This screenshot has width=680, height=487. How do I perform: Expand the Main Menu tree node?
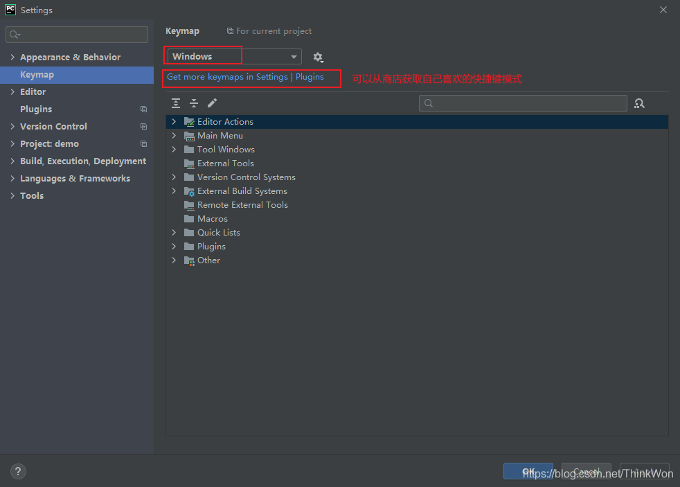click(174, 136)
